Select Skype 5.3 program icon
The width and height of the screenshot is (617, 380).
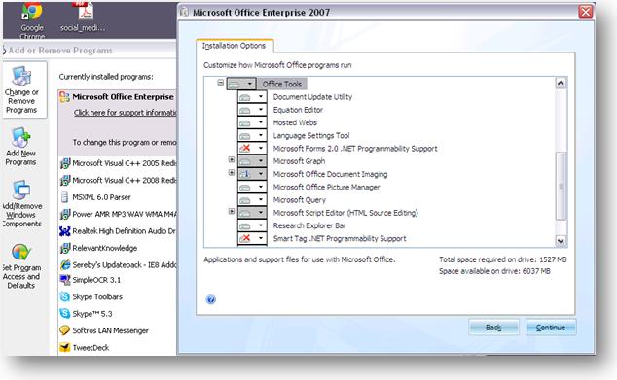tap(65, 314)
